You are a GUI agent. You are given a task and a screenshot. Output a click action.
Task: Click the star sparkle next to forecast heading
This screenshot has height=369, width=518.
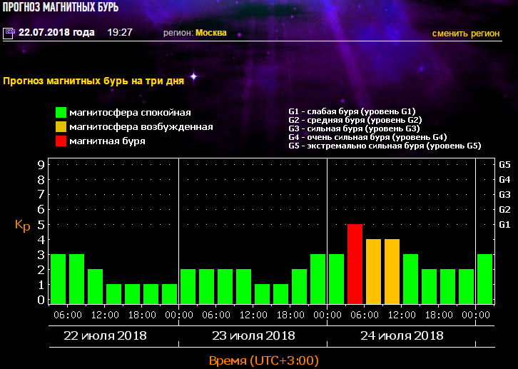coord(193,76)
